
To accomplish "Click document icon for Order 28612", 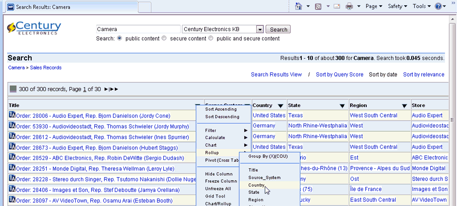I will coord(12,136).
